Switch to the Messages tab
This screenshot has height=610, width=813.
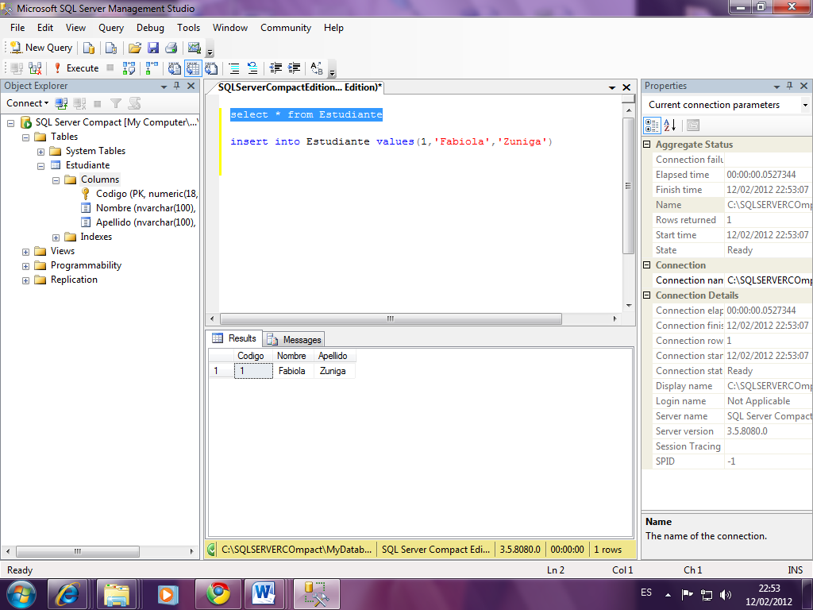(294, 339)
